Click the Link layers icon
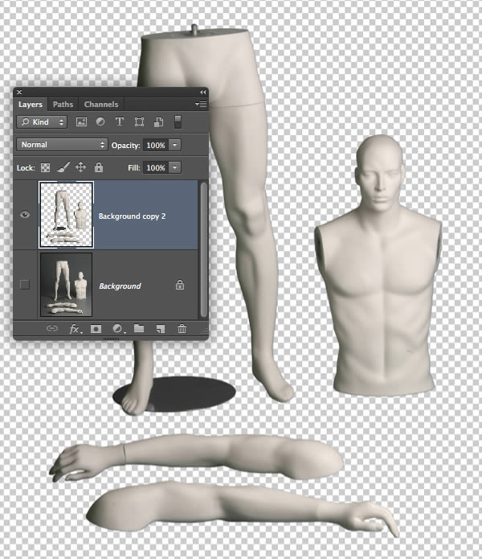 click(52, 328)
